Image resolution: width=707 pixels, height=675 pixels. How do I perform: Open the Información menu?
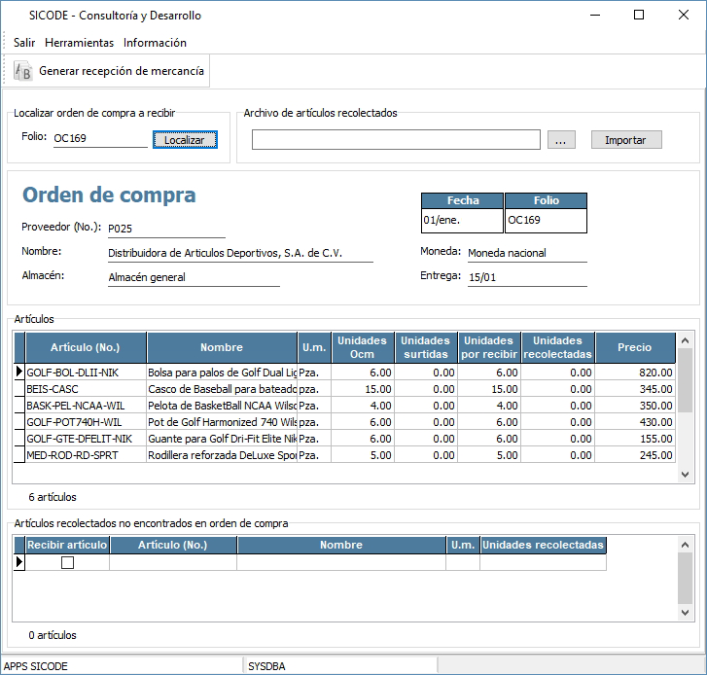[155, 43]
